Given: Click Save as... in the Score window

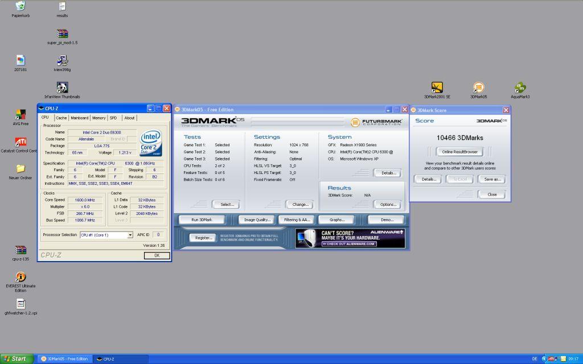Looking at the screenshot, I should 492,179.
